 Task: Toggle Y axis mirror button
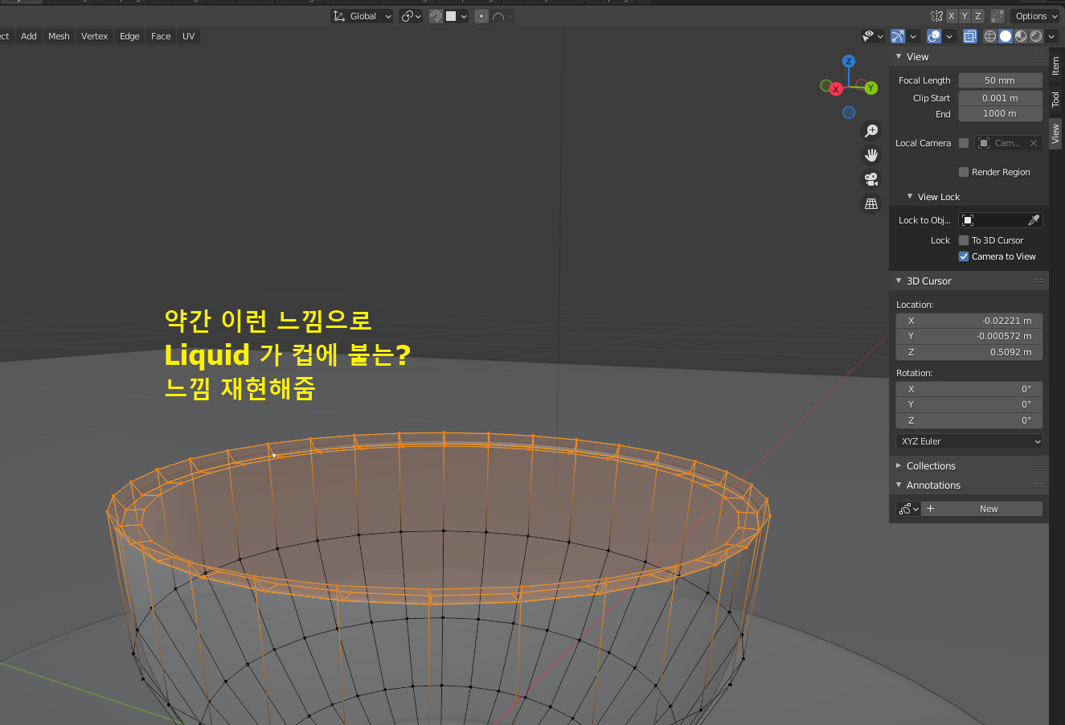click(x=965, y=16)
